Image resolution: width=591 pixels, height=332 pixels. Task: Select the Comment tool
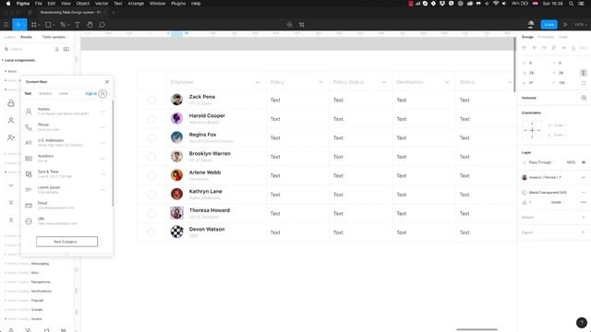[x=103, y=25]
